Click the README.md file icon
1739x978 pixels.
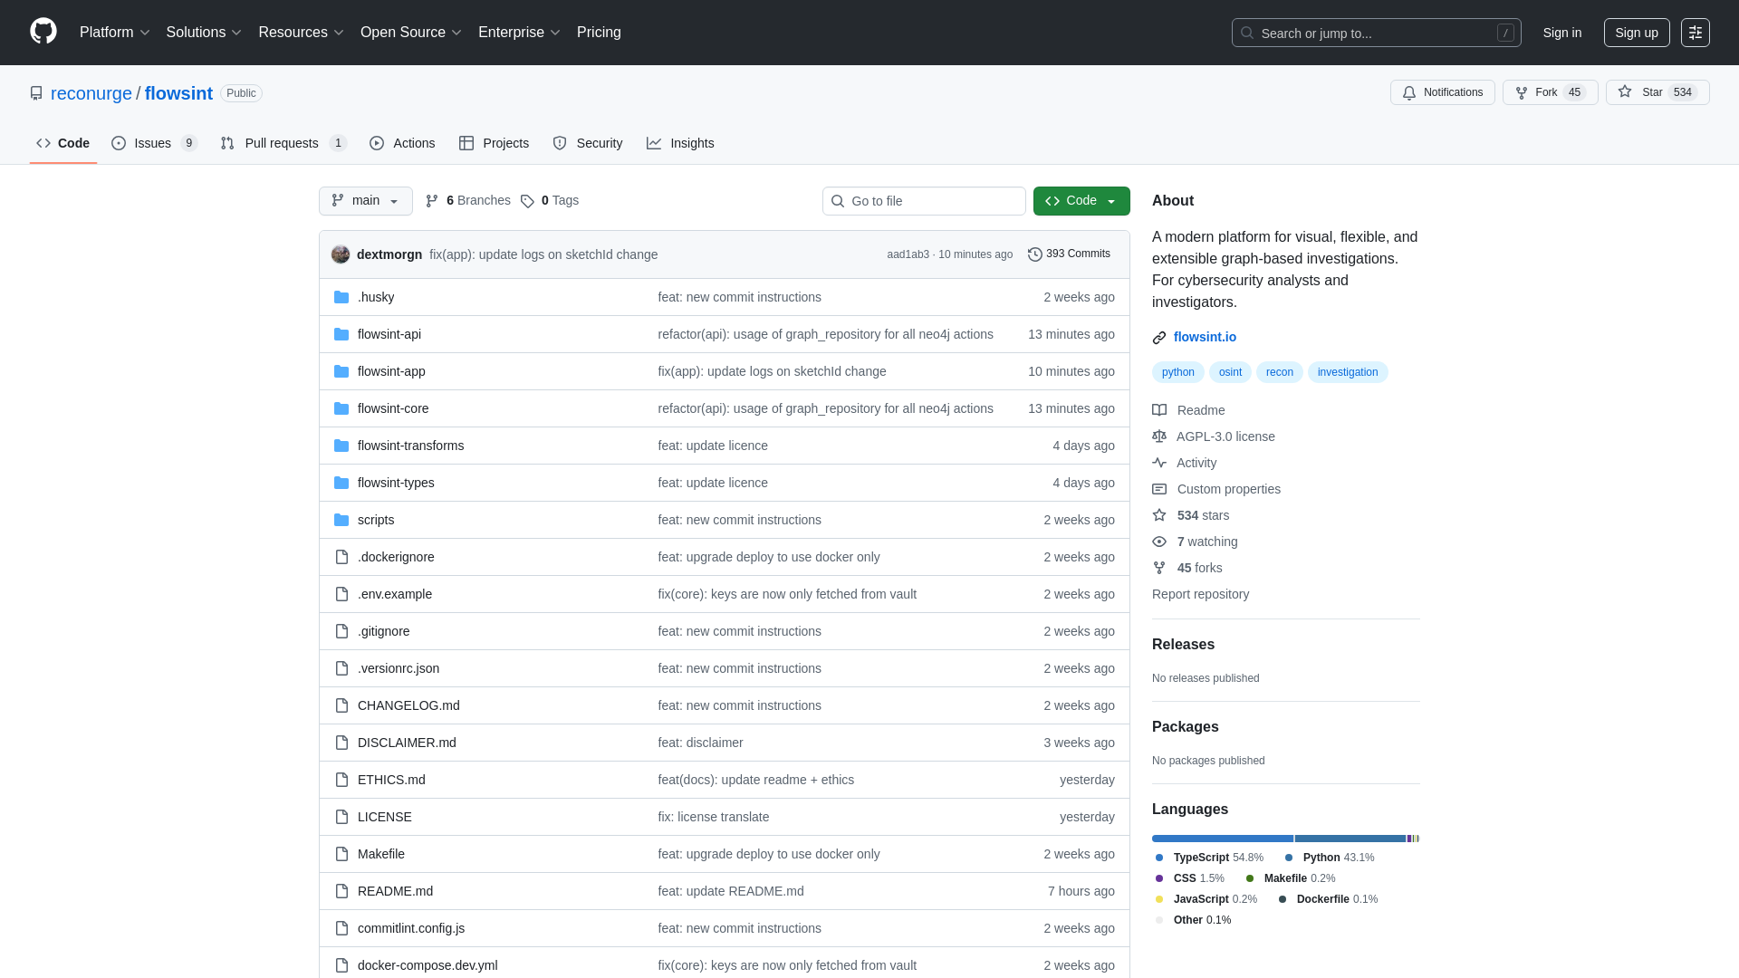click(x=341, y=891)
